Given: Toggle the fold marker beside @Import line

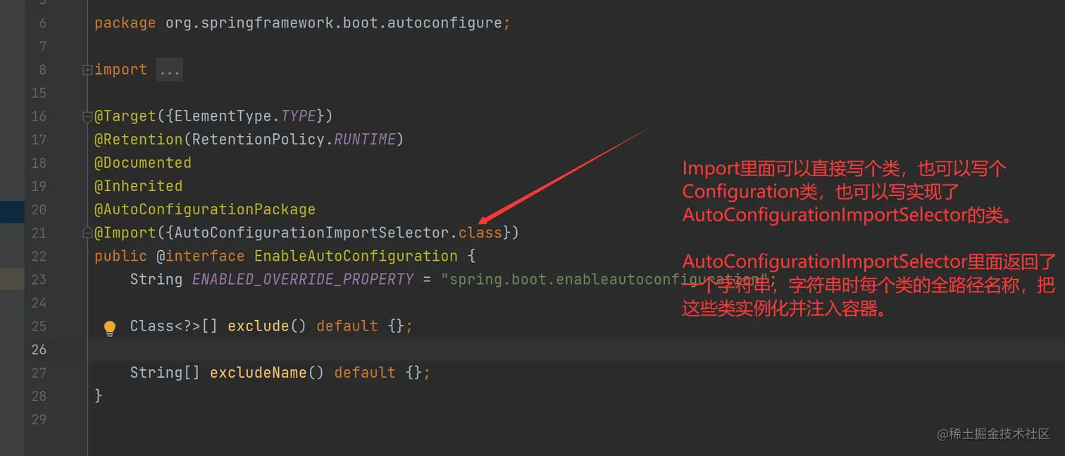Looking at the screenshot, I should pos(87,233).
